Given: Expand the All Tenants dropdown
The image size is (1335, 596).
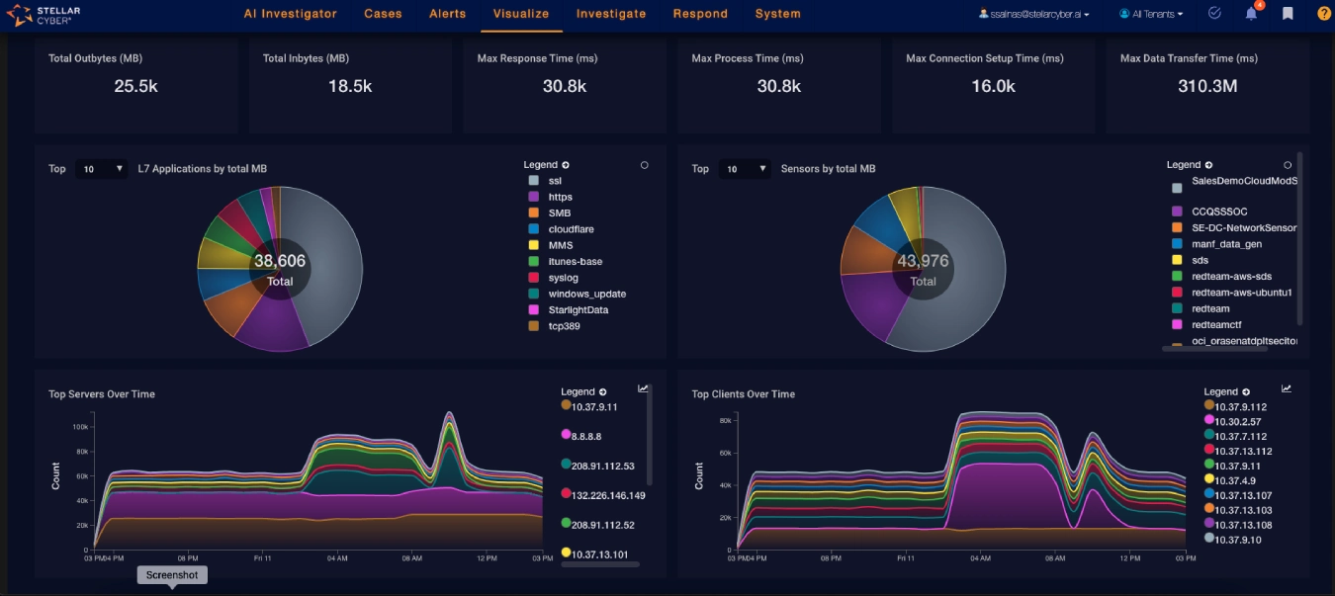Looking at the screenshot, I should tap(1151, 15).
